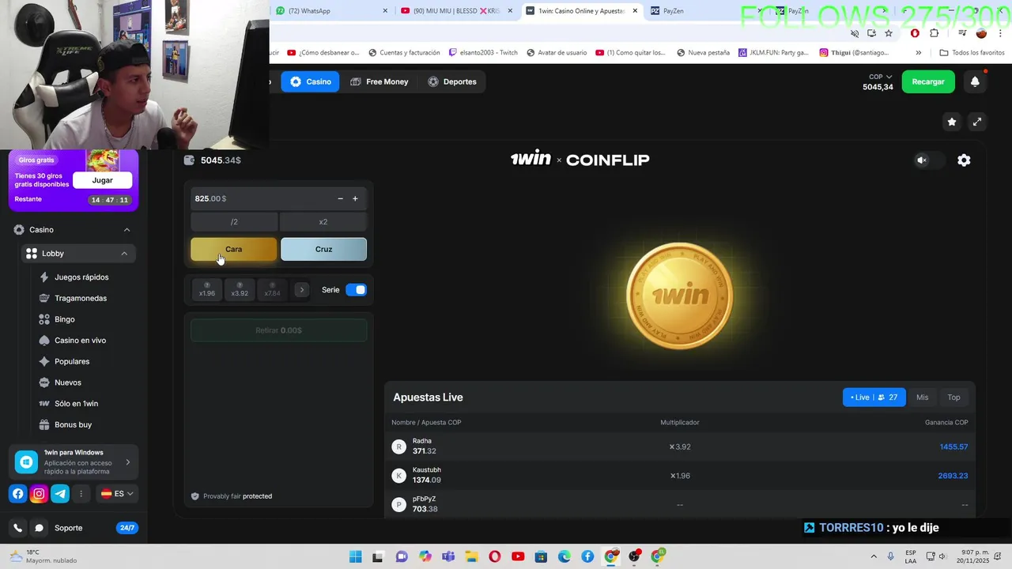Open Bonus buy category
Viewport: 1012px width, 569px height.
73,425
